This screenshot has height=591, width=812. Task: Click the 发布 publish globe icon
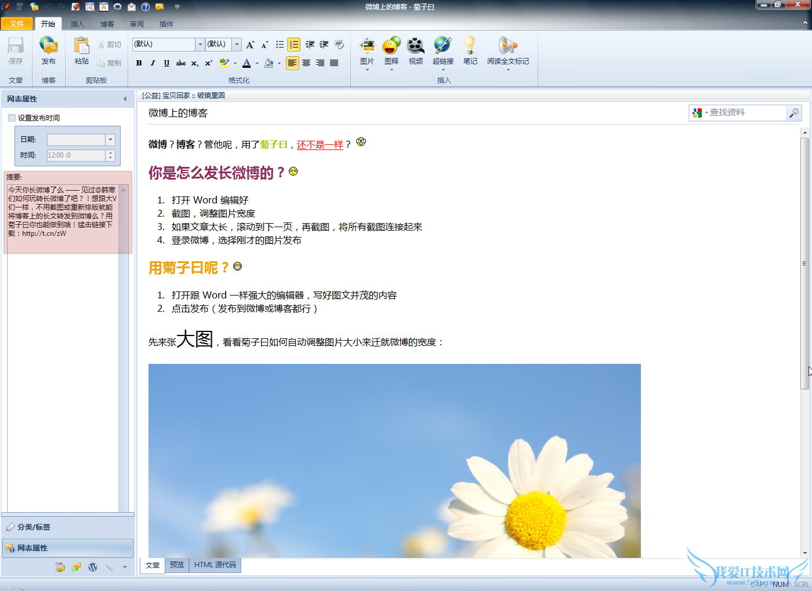(x=48, y=46)
